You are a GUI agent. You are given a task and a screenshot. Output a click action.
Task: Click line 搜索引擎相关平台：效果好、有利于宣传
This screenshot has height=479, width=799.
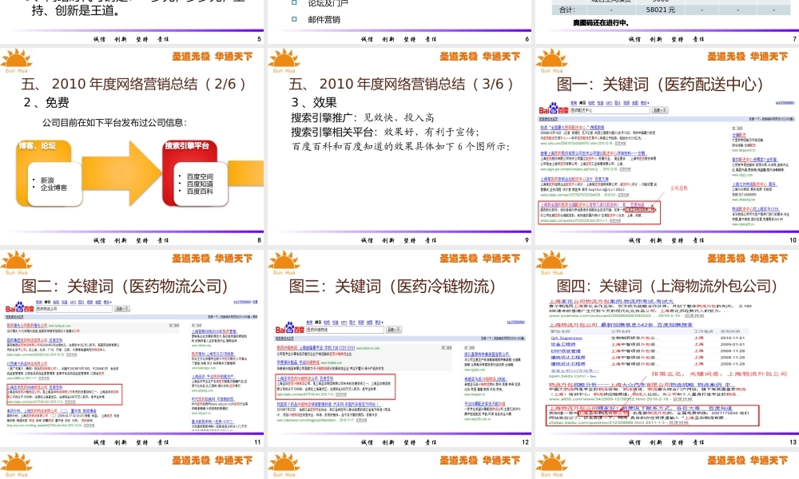[385, 132]
